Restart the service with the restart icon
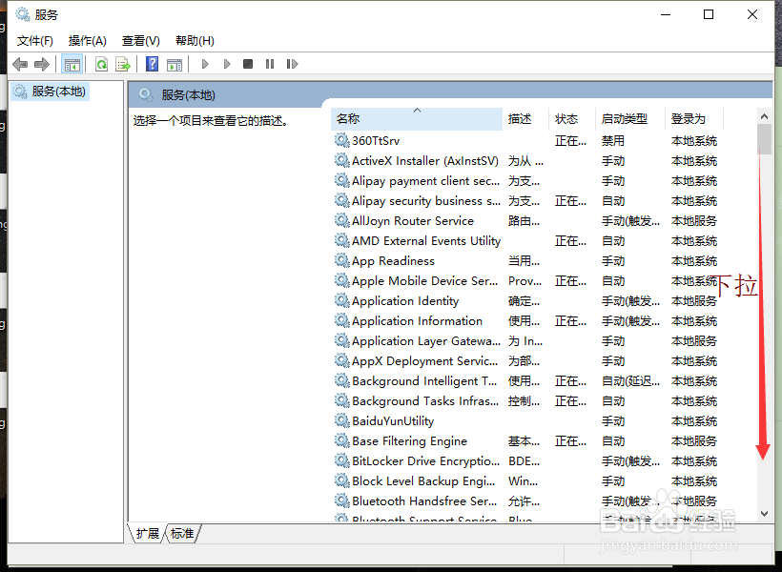Screen dimensions: 782x572 point(292,64)
